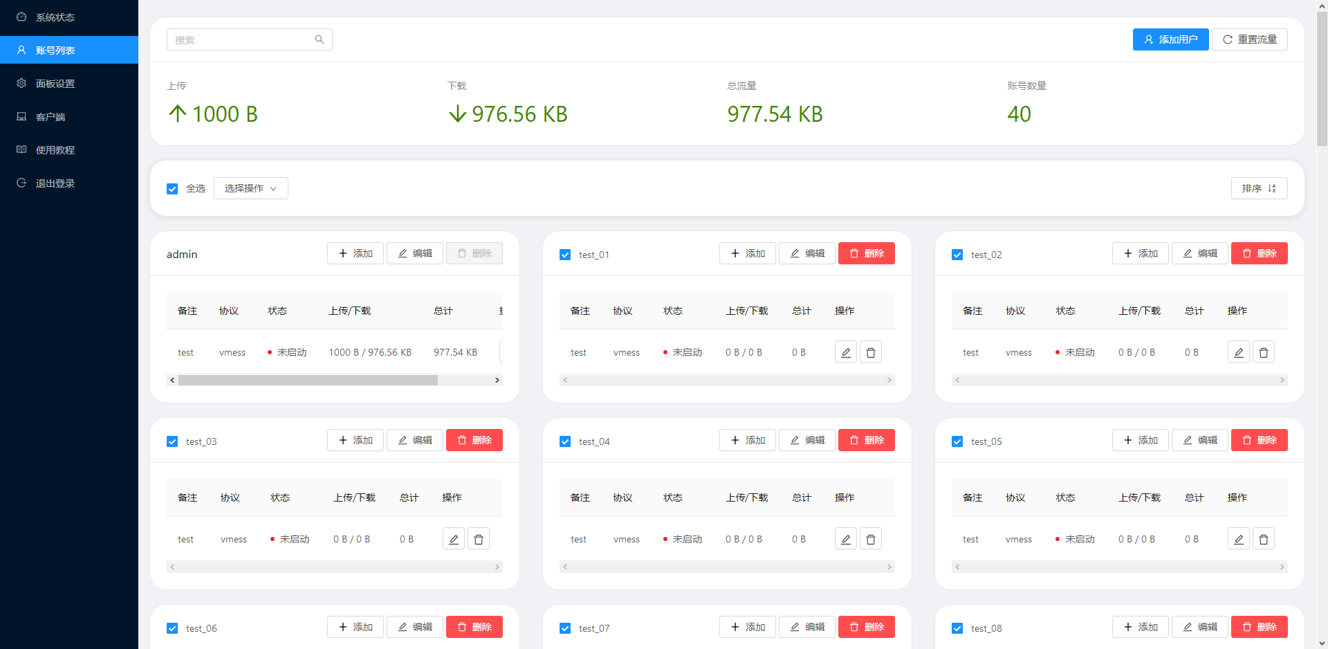Click the admin account name

pos(182,254)
